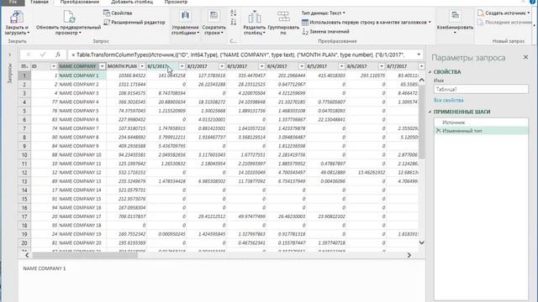This screenshot has height=302, width=538.
Task: Click the horizontal scrollbar thumb
Action: 85,255
